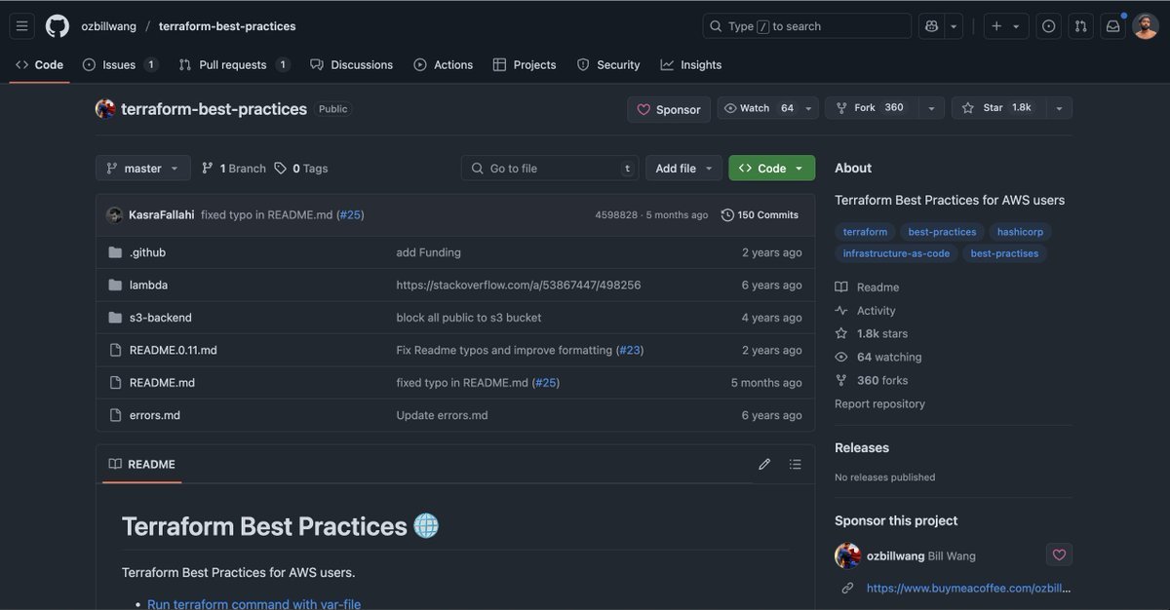This screenshot has height=610, width=1170.
Task: Edit README with the pencil icon
Action: pyautogui.click(x=764, y=465)
